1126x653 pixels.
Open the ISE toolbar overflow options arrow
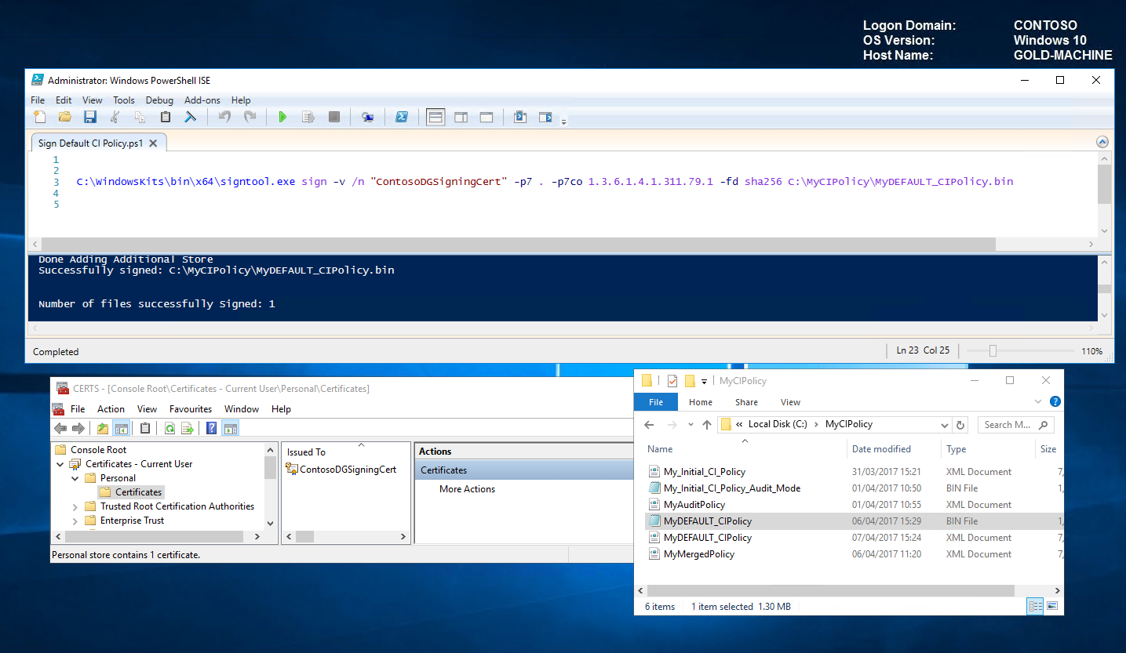563,122
